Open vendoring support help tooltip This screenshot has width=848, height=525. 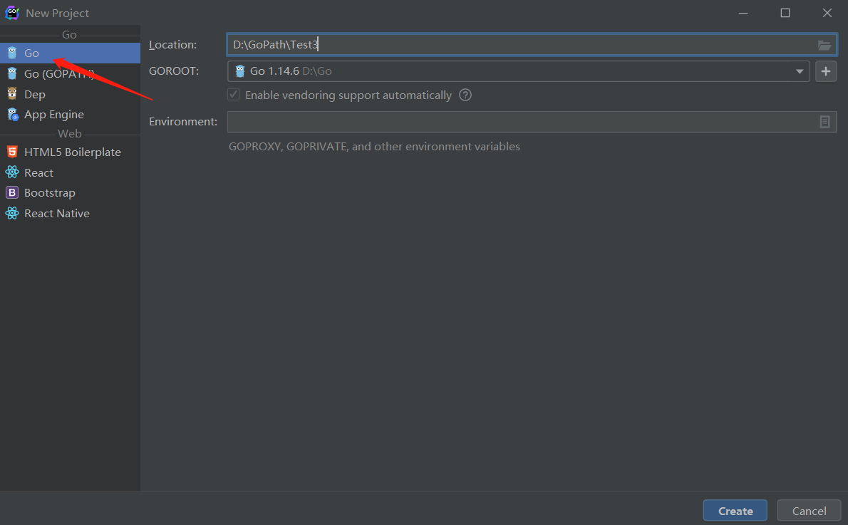(x=465, y=95)
